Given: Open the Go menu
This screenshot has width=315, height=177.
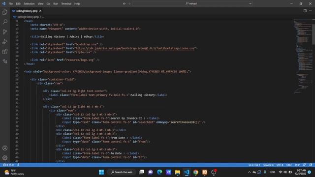Looking at the screenshot, I should pyautogui.click(x=48, y=3).
